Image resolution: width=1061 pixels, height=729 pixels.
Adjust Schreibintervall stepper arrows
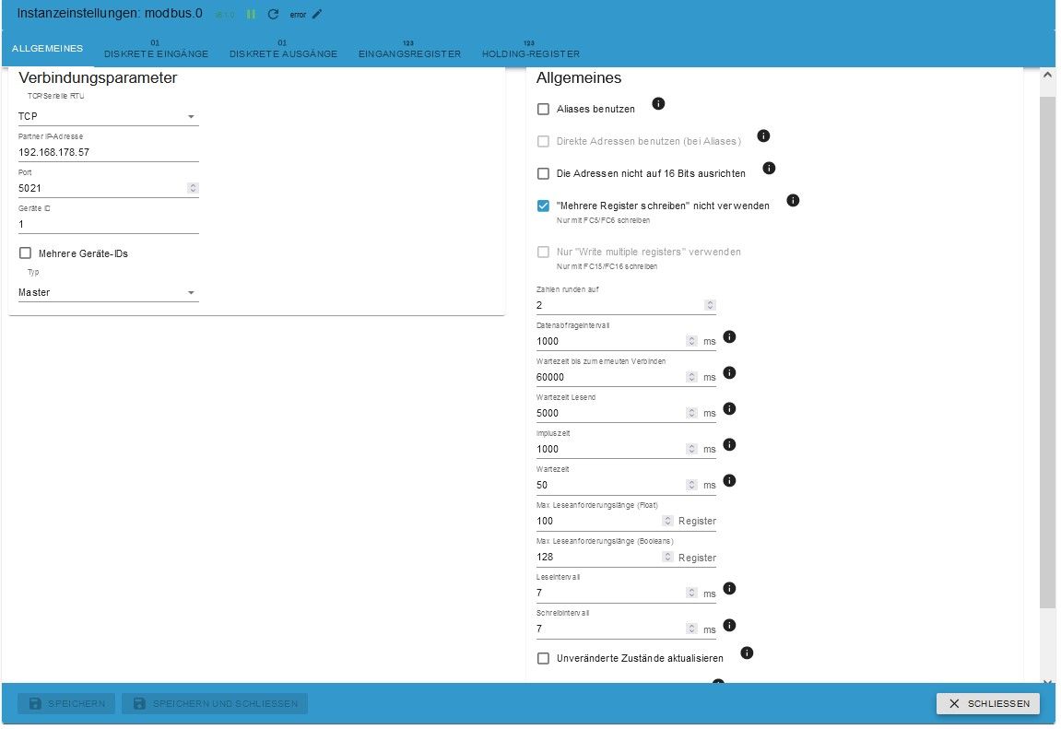point(691,629)
